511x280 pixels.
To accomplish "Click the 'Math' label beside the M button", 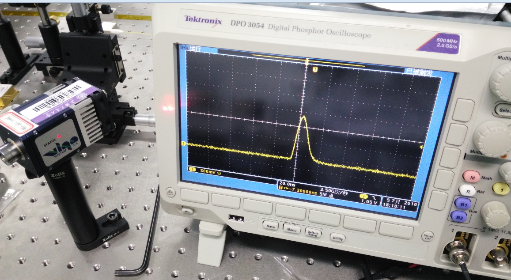I will click(487, 178).
